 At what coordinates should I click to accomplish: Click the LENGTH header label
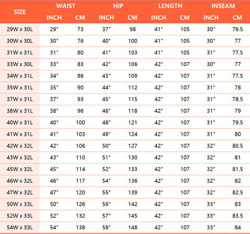(x=170, y=6)
